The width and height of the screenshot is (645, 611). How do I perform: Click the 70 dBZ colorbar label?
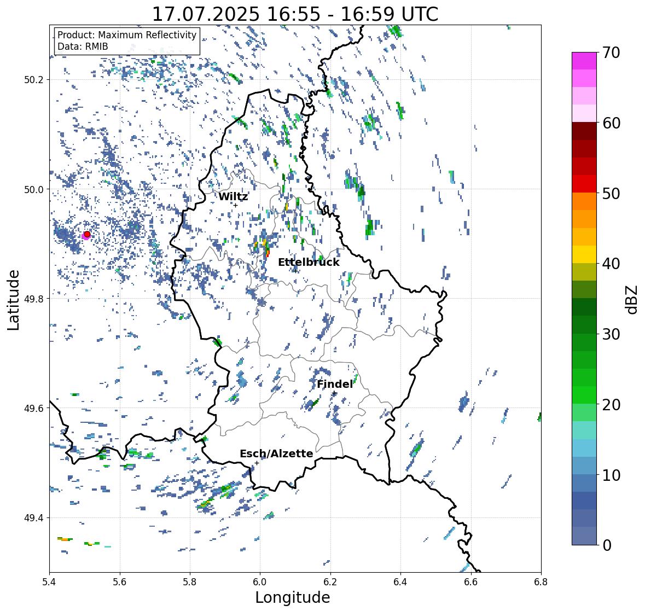click(611, 53)
